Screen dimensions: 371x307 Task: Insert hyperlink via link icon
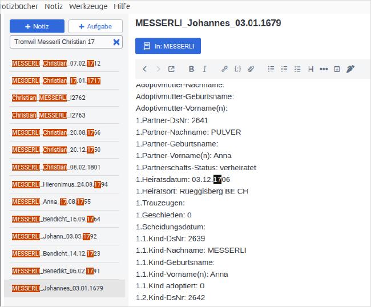click(224, 69)
